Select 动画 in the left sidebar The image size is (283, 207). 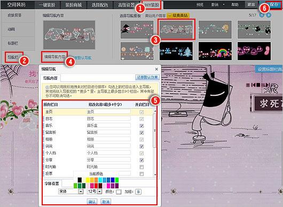pyautogui.click(x=11, y=29)
